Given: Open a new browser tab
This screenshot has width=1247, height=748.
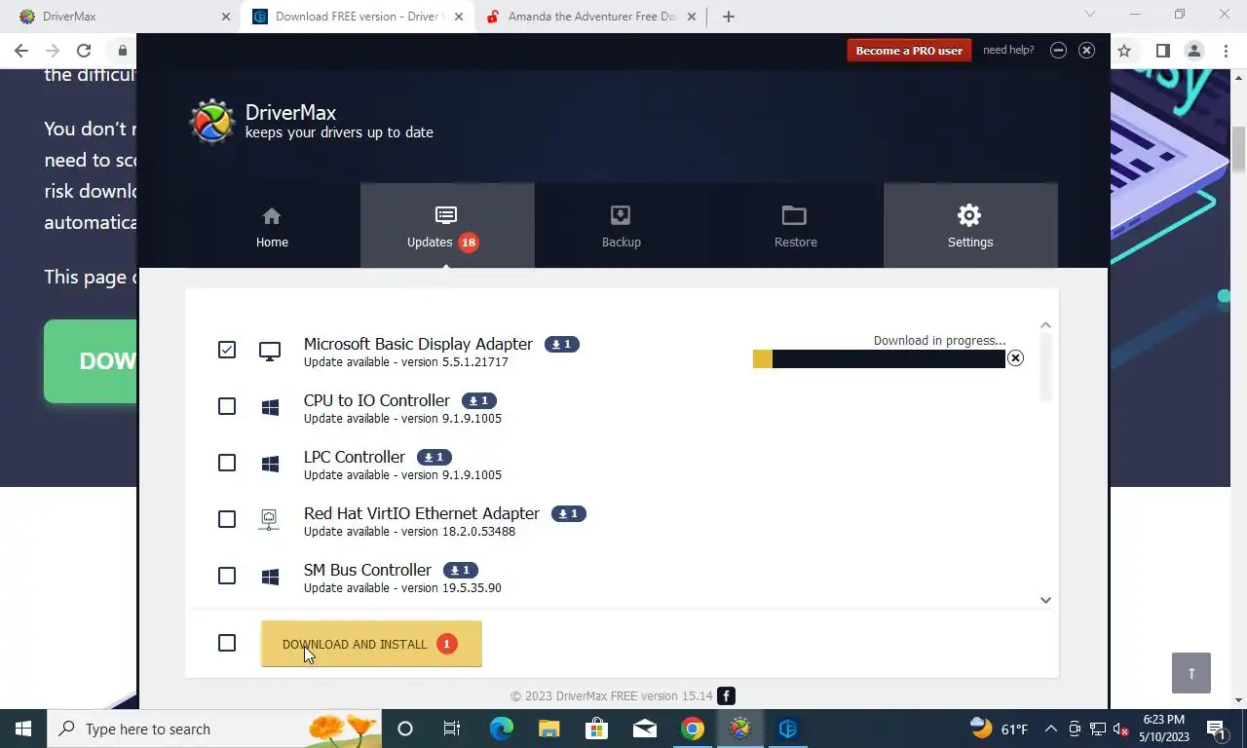Looking at the screenshot, I should pos(729,17).
